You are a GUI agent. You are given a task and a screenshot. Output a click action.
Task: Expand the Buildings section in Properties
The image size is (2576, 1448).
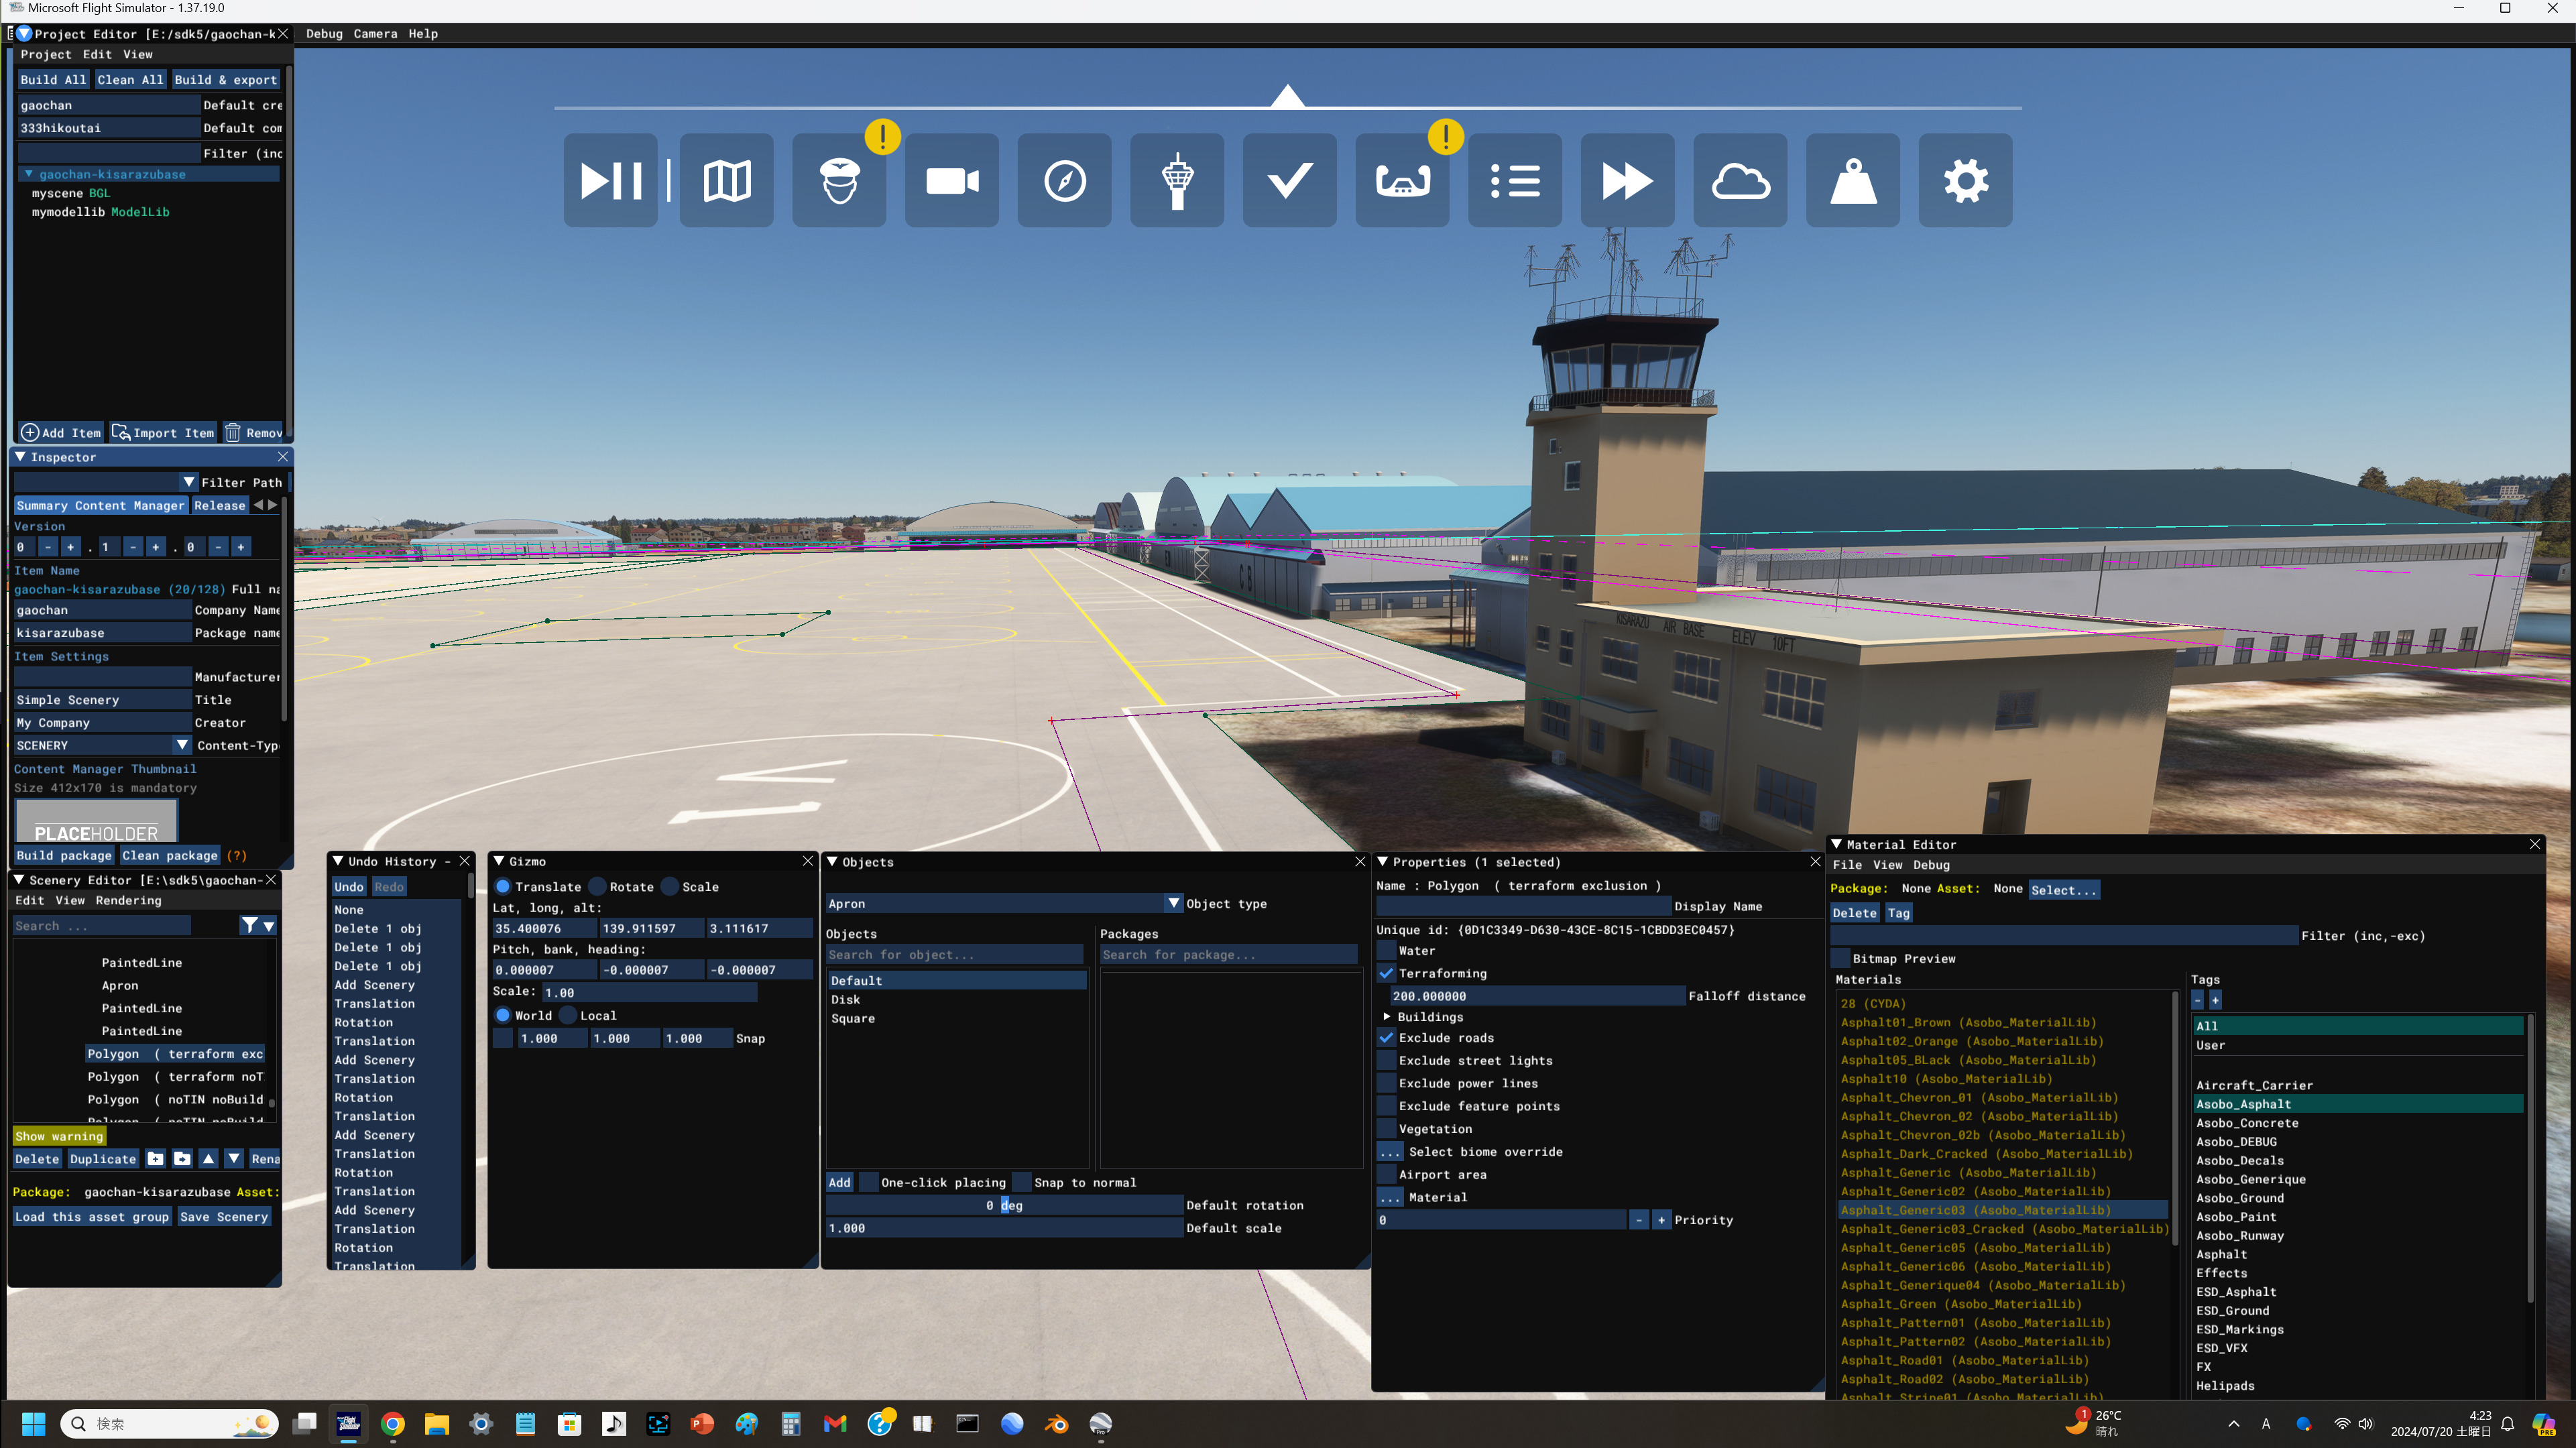pyautogui.click(x=1387, y=1017)
